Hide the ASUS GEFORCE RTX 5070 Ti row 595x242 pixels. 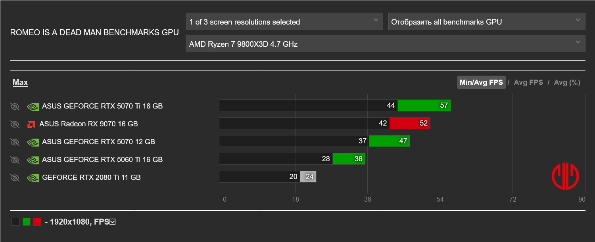tap(15, 106)
